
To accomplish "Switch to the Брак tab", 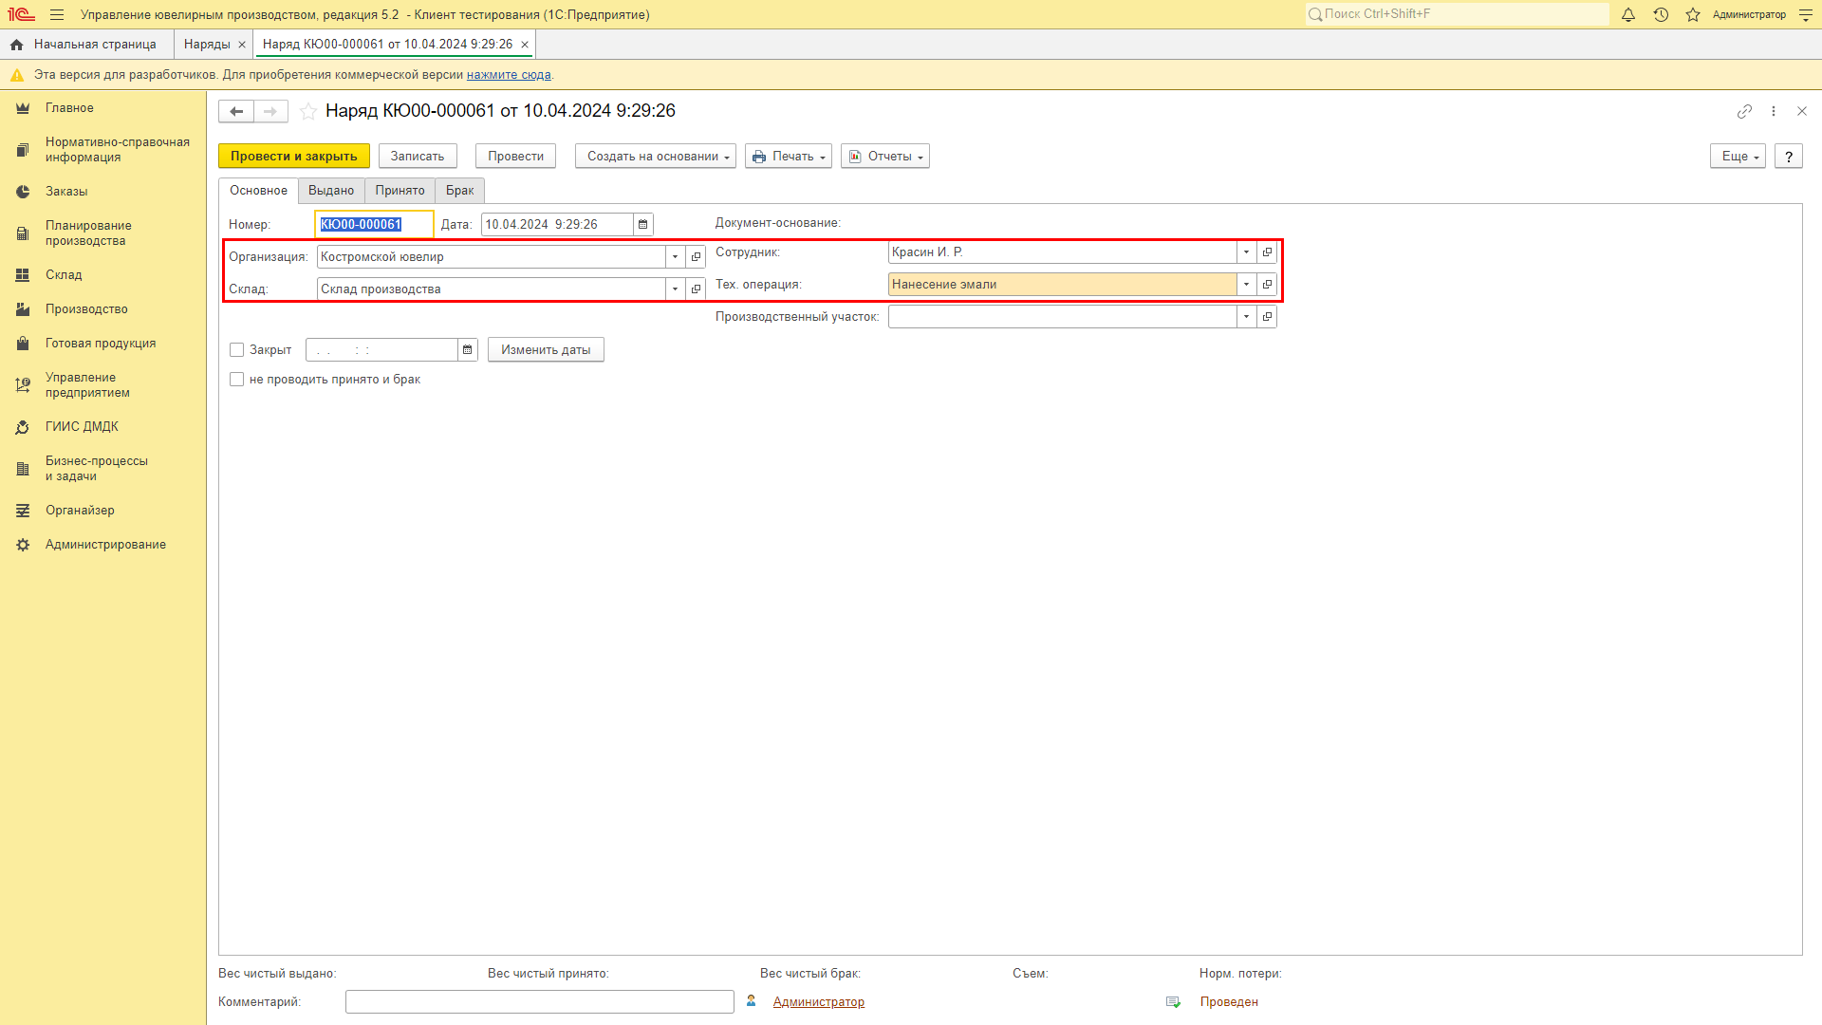I will [x=460, y=191].
